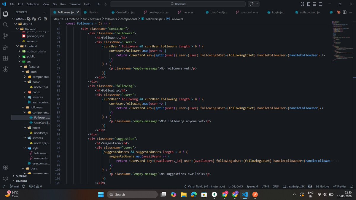356x200 pixels.
Task: Close the Followers.jsx tab
Action: tap(78, 12)
